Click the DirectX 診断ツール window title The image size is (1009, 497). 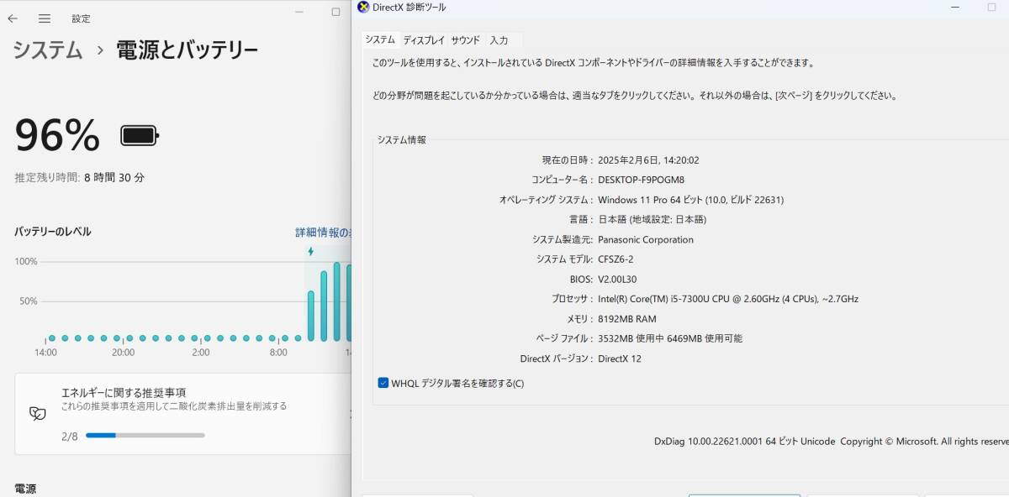click(409, 7)
